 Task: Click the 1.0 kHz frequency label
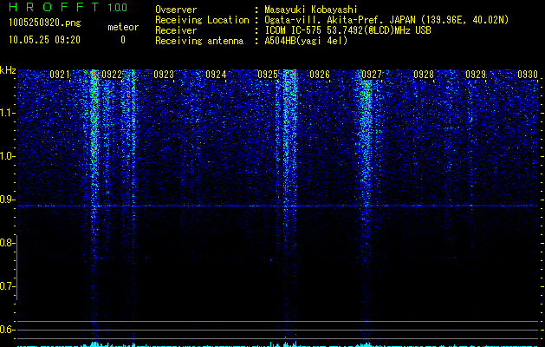click(x=7, y=156)
